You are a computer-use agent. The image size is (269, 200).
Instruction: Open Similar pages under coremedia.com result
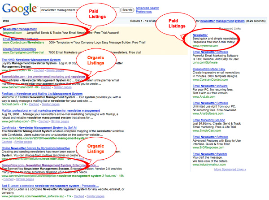(23, 142)
